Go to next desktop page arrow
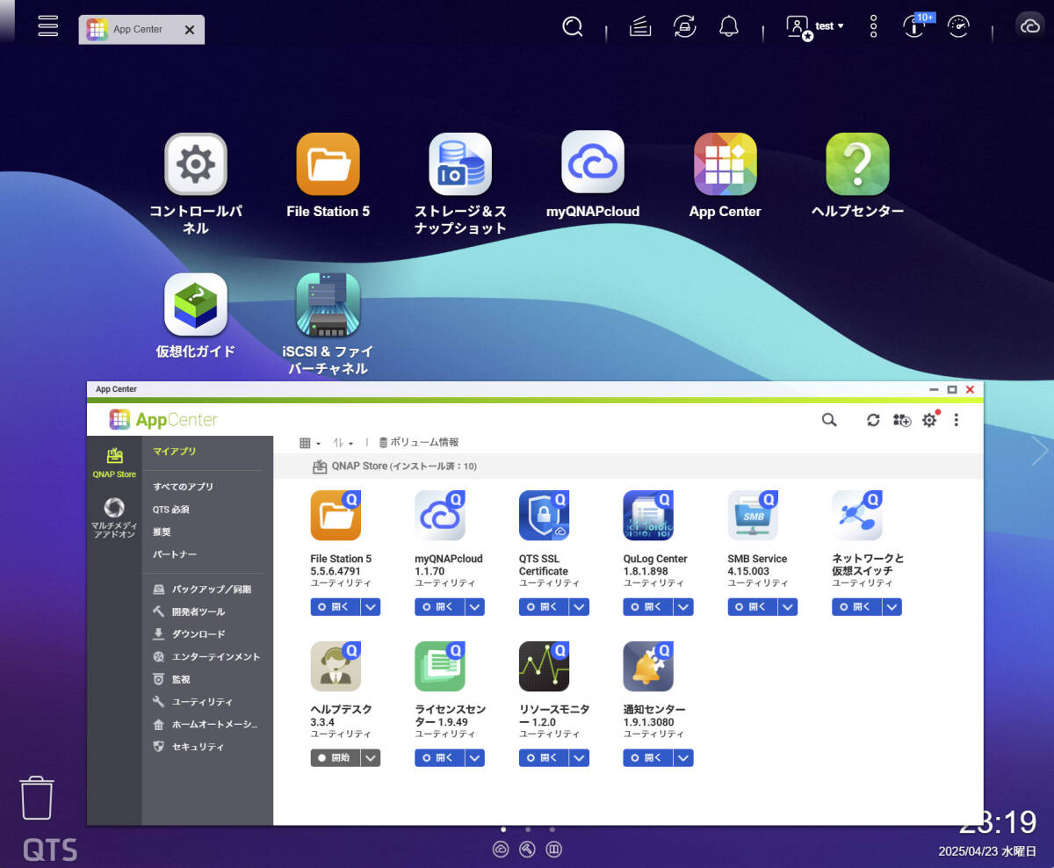 pyautogui.click(x=1040, y=451)
